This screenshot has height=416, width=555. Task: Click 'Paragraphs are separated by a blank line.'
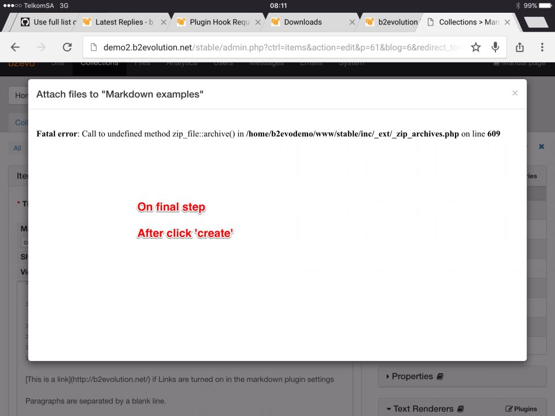(x=95, y=401)
